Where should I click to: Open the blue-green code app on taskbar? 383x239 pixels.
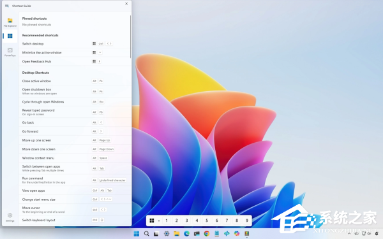point(227,234)
